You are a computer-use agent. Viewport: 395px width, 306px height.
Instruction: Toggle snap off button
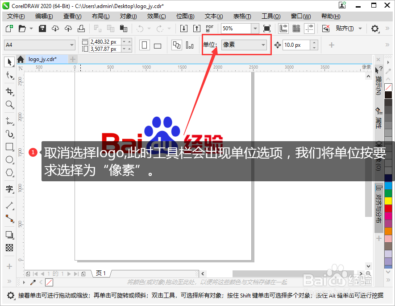326,29
